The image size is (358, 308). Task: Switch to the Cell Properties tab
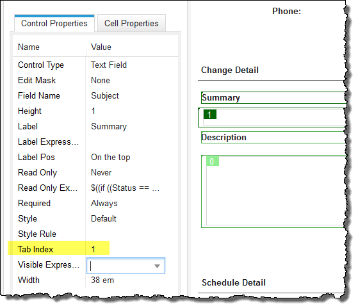pos(131,23)
